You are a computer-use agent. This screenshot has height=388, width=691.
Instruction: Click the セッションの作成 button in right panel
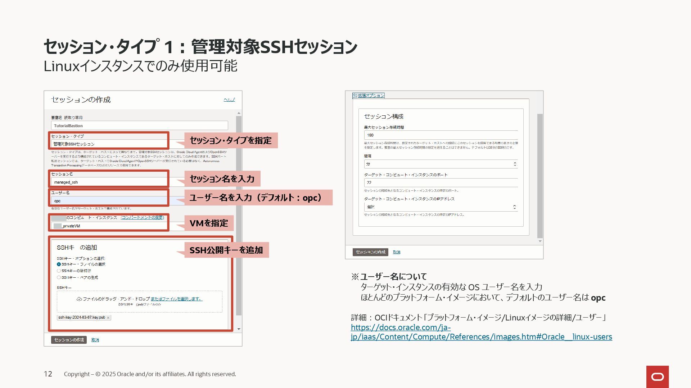370,252
